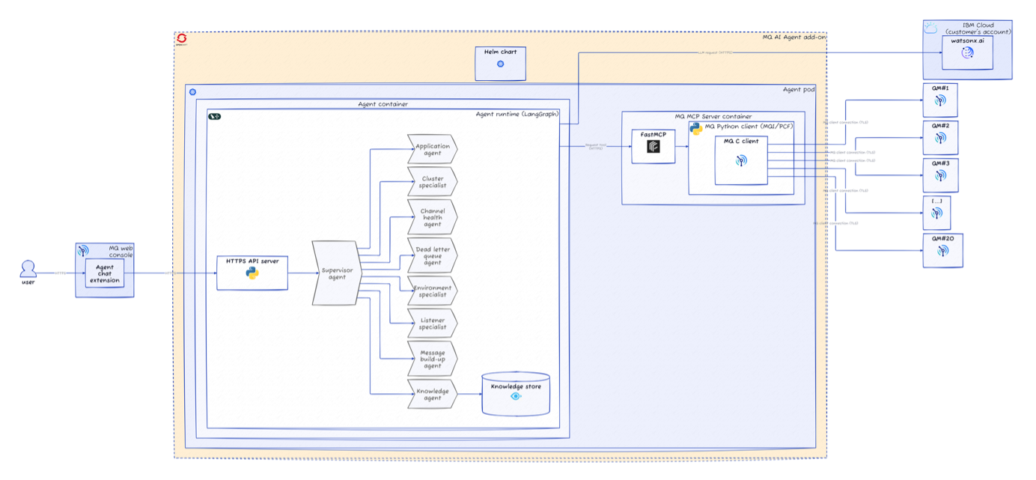
Task: Click the MQ icon inside MQ C client
Action: click(x=741, y=160)
